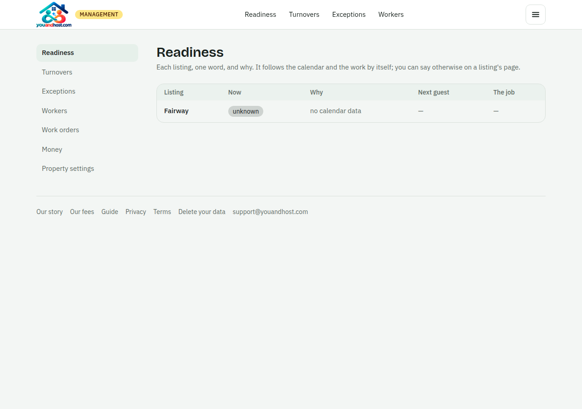This screenshot has height=409, width=582.
Task: Open Workers in the top navigation
Action: [391, 15]
